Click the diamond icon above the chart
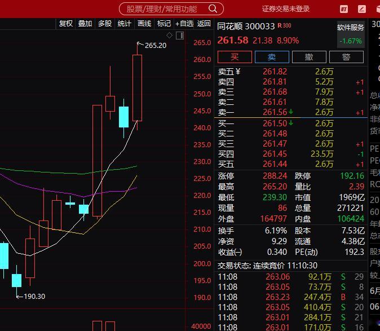The image size is (380, 331). (169, 36)
